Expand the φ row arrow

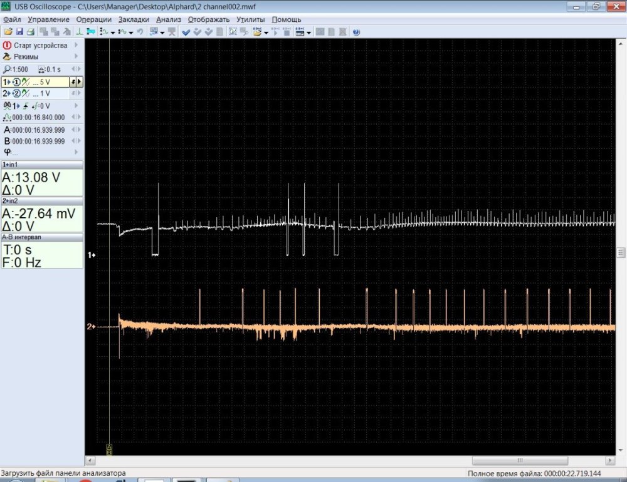pyautogui.click(x=76, y=152)
